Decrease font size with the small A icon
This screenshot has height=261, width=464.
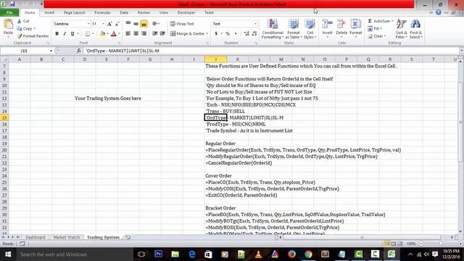click(117, 24)
